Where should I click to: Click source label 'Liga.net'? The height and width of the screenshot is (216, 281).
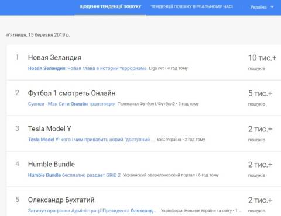pos(156,68)
